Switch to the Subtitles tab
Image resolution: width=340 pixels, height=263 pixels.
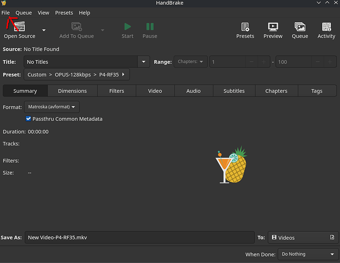click(x=234, y=91)
